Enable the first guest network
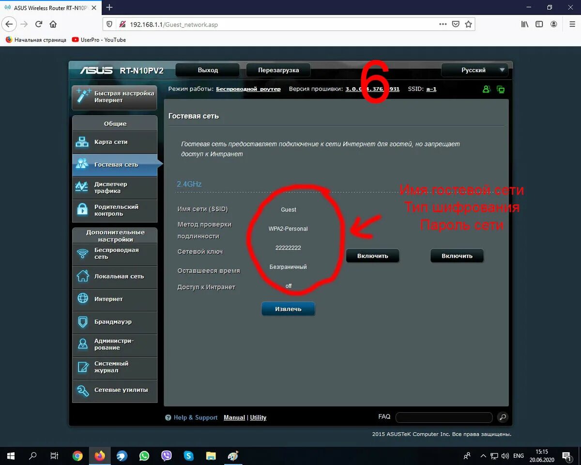The height and width of the screenshot is (465, 581). click(x=372, y=255)
